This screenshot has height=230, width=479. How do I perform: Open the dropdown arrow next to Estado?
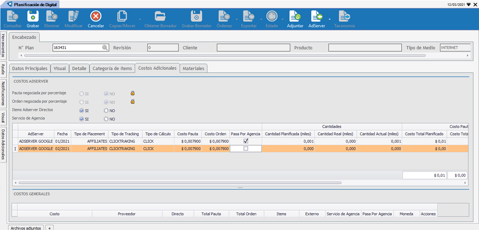point(283,19)
